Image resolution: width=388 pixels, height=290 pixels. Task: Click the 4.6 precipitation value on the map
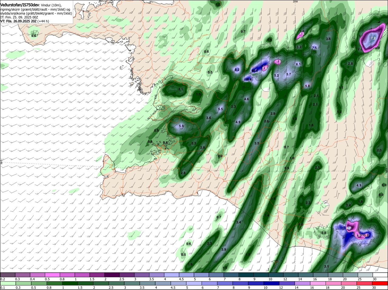(x=246, y=99)
